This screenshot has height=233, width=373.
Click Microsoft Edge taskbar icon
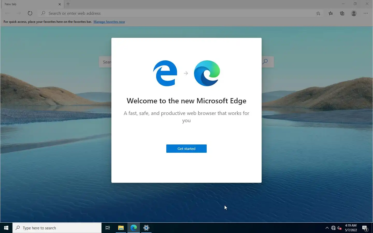point(134,228)
